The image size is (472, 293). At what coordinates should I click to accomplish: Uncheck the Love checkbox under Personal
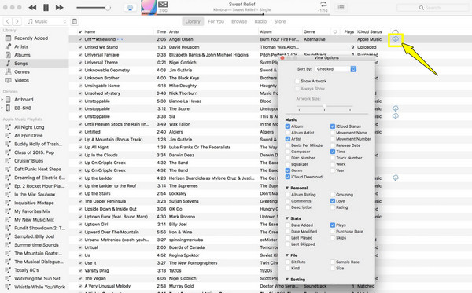[x=333, y=201]
